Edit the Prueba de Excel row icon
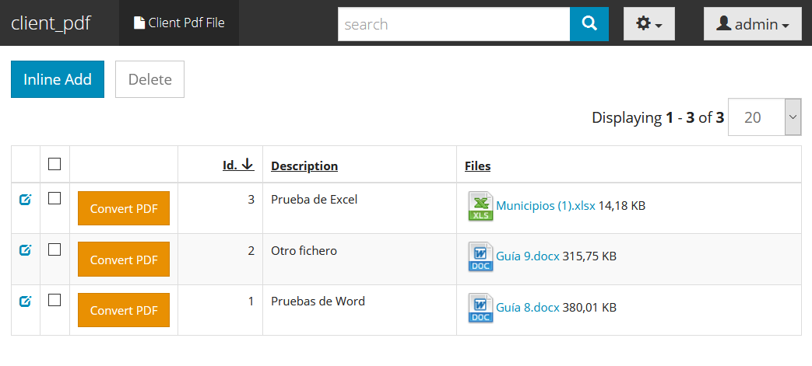Screen dimensions: 812x366 25,199
